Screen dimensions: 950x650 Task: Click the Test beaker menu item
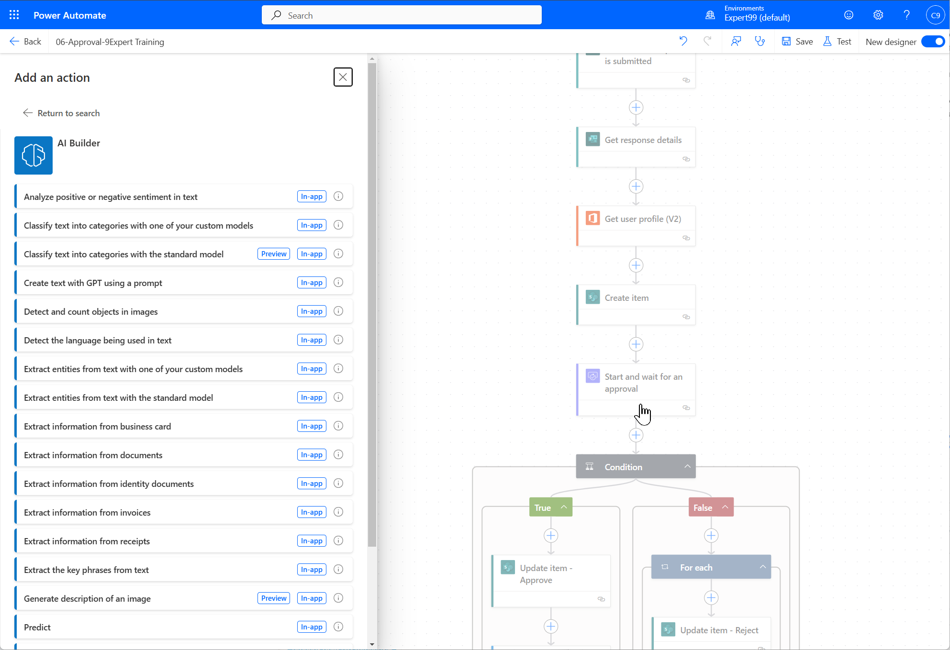837,41
